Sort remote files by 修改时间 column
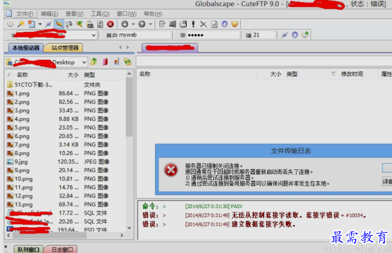The width and height of the screenshot is (392, 253). [353, 74]
